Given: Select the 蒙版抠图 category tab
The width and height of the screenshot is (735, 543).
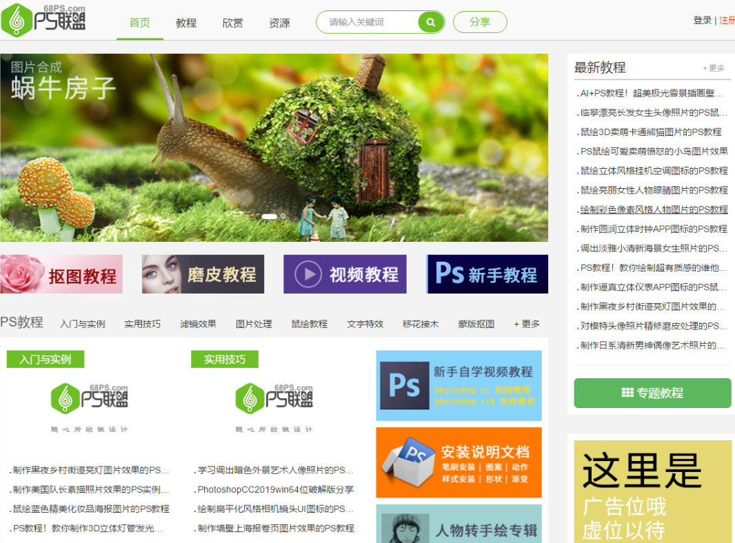Looking at the screenshot, I should tap(476, 324).
